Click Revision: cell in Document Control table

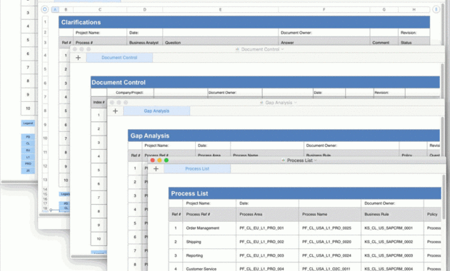coord(389,93)
